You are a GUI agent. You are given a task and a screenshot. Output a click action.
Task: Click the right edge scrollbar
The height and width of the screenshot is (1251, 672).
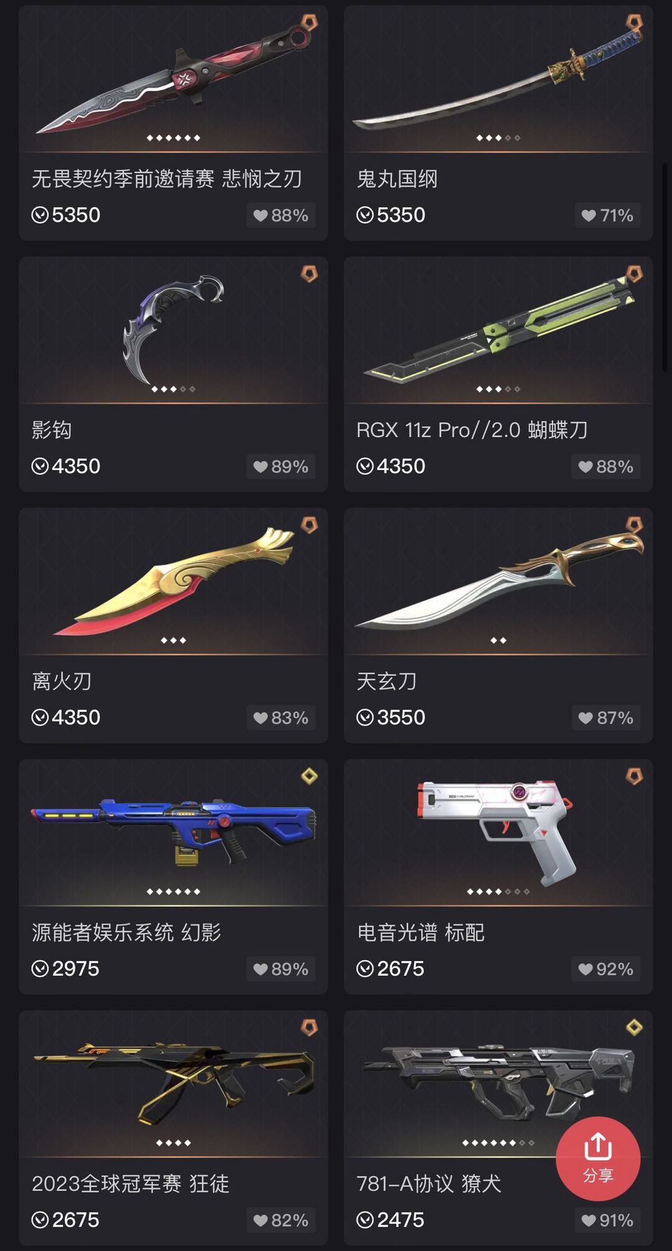click(x=665, y=268)
